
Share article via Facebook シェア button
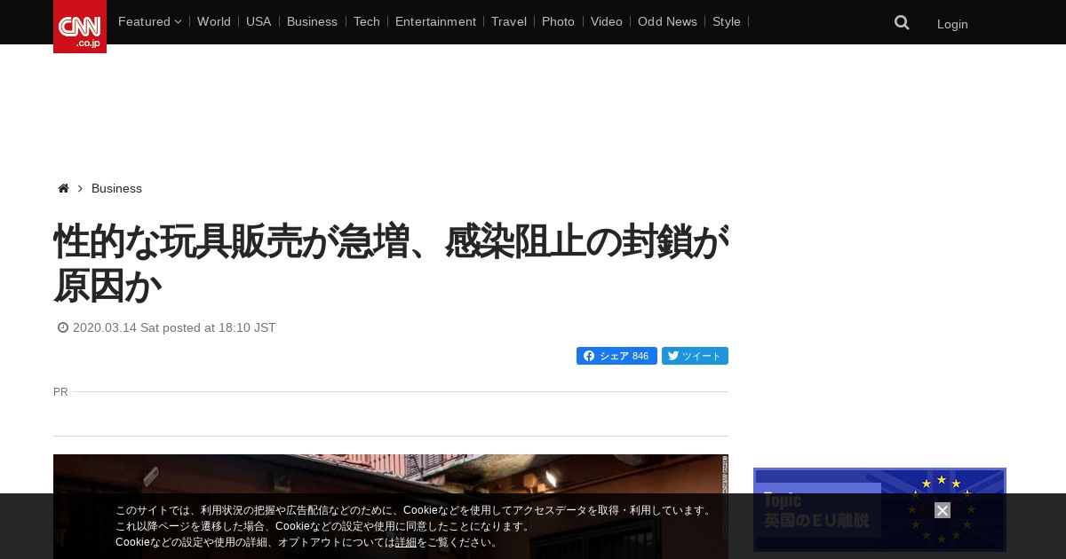[x=617, y=356]
